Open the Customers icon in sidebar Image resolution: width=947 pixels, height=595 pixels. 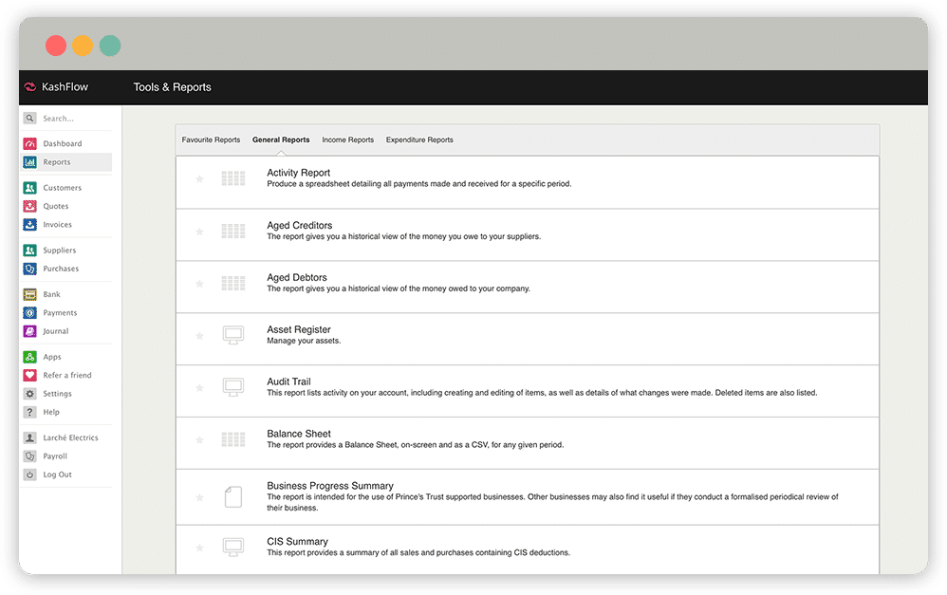tap(30, 188)
